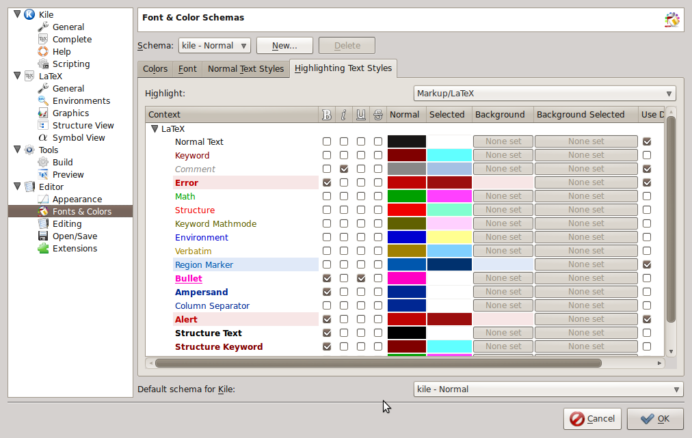Collapse the LaTeX sidebar section

click(x=17, y=76)
